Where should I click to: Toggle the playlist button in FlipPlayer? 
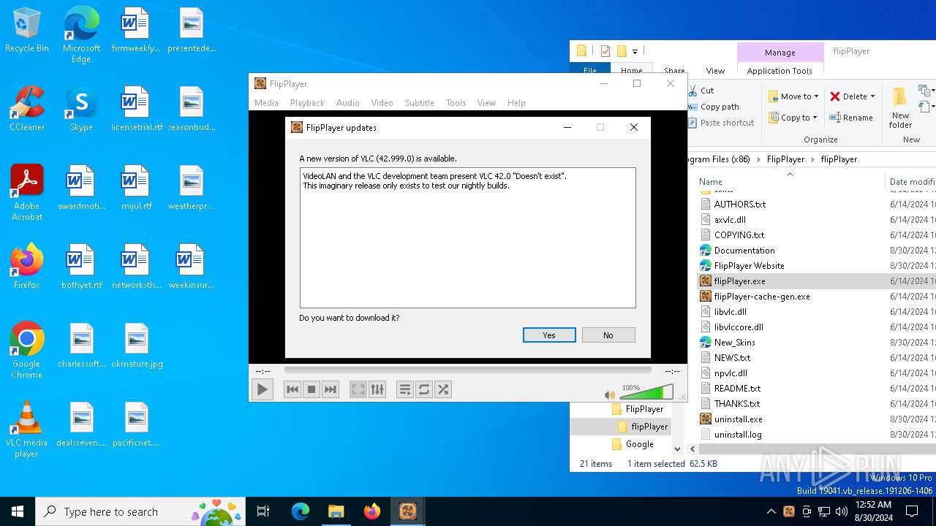(x=405, y=389)
